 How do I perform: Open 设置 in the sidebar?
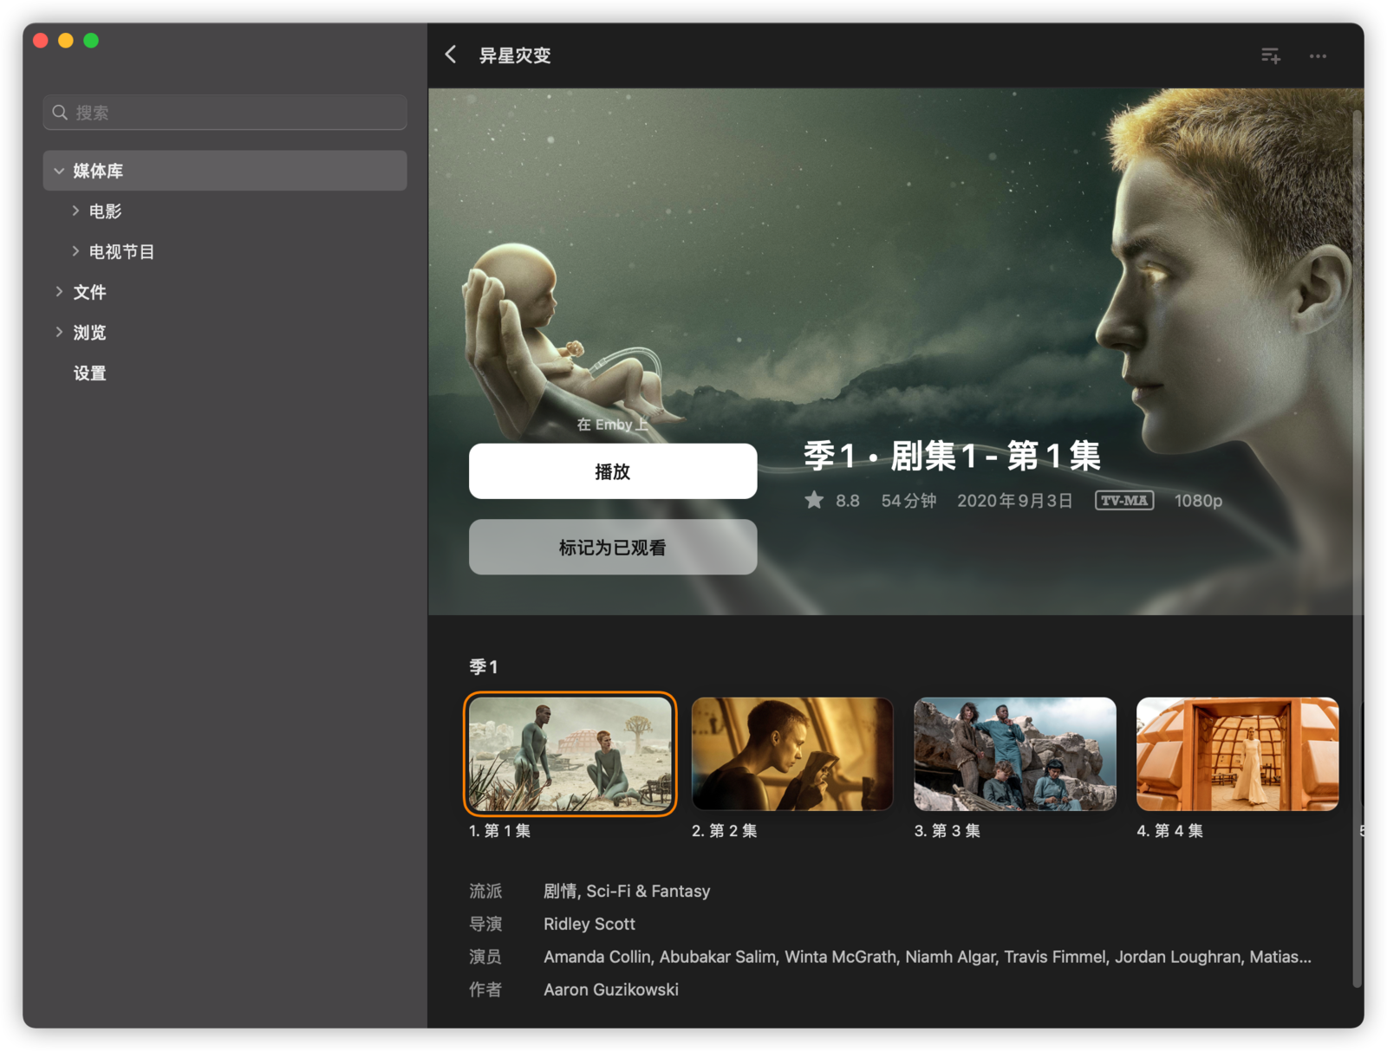click(89, 373)
